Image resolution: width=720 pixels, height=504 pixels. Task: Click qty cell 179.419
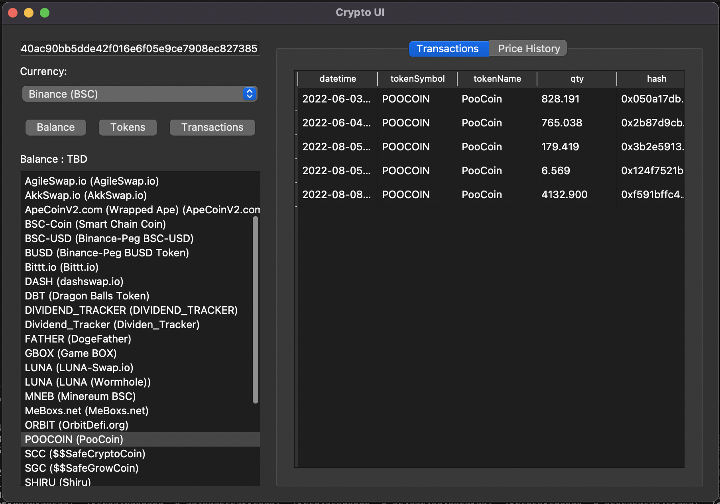point(577,147)
